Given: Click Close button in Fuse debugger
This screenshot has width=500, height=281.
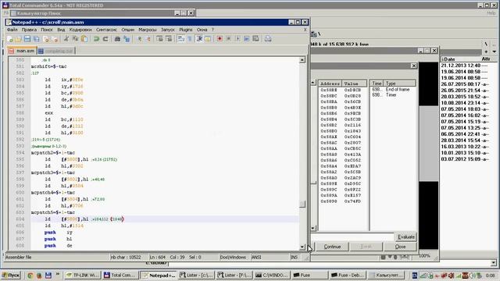Looking at the screenshot, I should pos(400,247).
